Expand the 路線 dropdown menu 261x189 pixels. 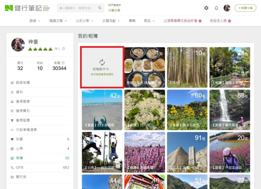35,21
